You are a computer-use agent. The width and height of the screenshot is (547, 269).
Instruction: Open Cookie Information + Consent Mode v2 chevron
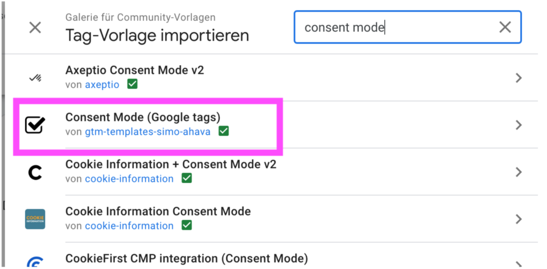[x=518, y=172]
